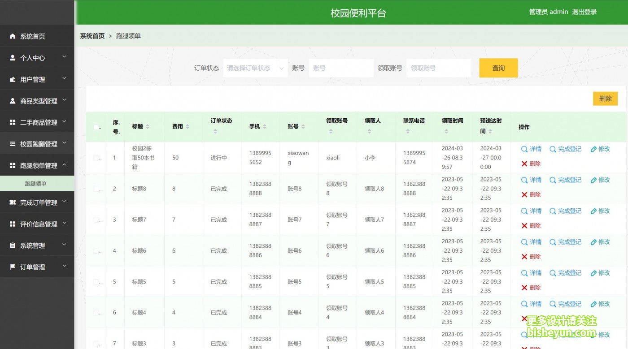Click the yellow 删除 button above the table

(x=605, y=99)
